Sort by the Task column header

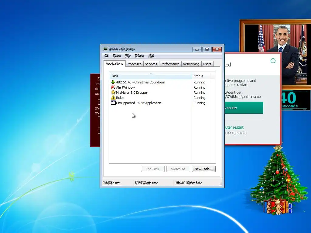(x=151, y=76)
